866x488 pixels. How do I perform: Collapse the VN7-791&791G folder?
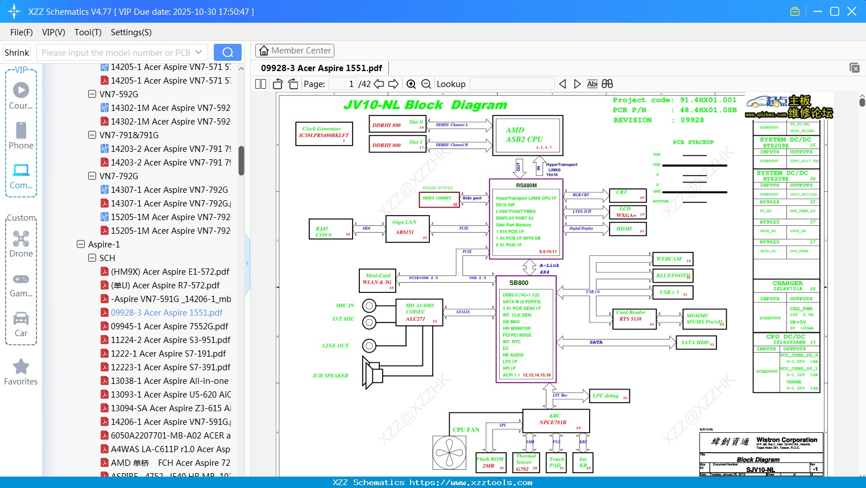92,135
